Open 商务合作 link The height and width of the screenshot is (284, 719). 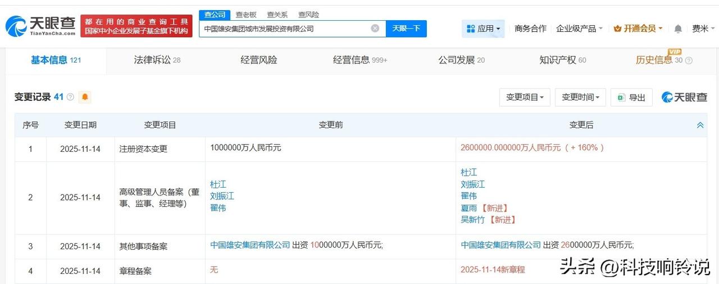530,29
